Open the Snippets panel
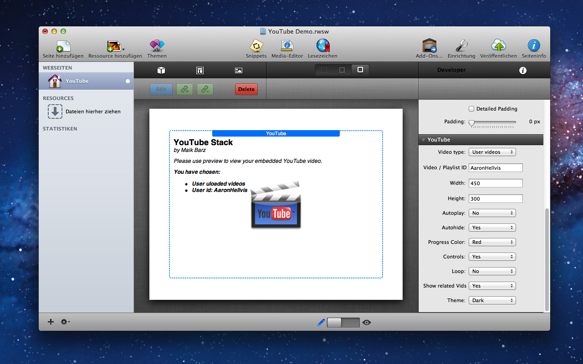Screen dimensions: 583x364 256,46
